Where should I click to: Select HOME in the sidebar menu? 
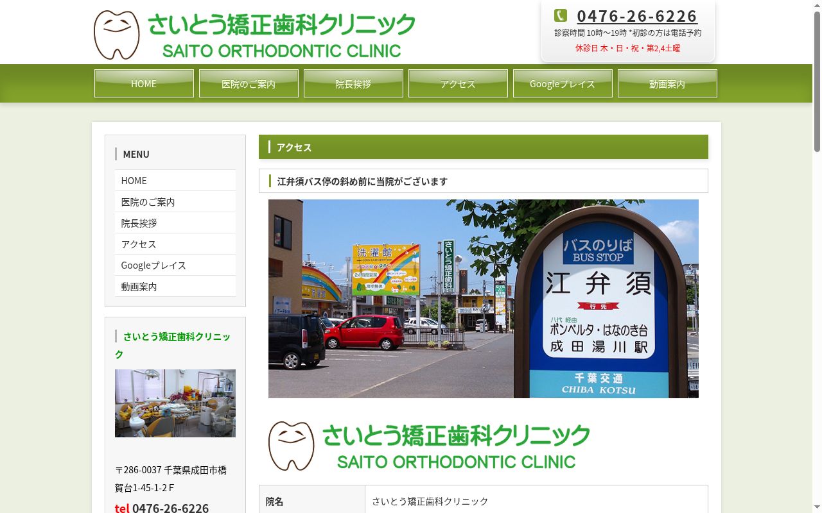tap(175, 180)
